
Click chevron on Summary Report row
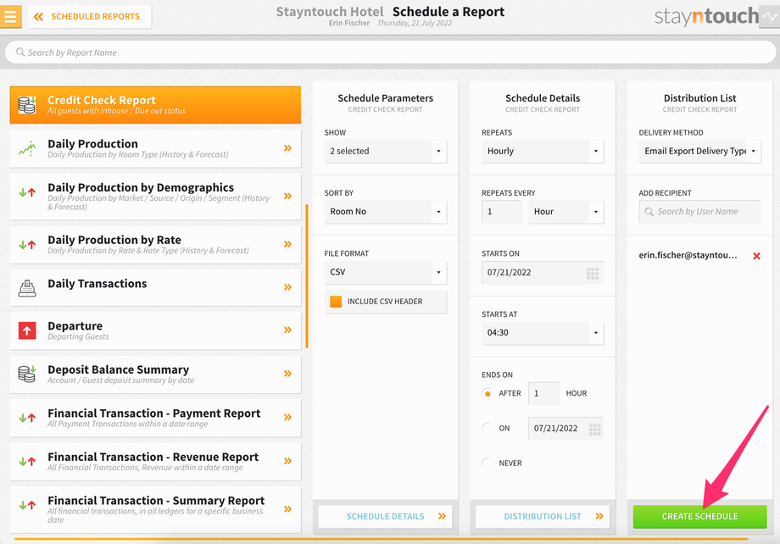coord(287,508)
